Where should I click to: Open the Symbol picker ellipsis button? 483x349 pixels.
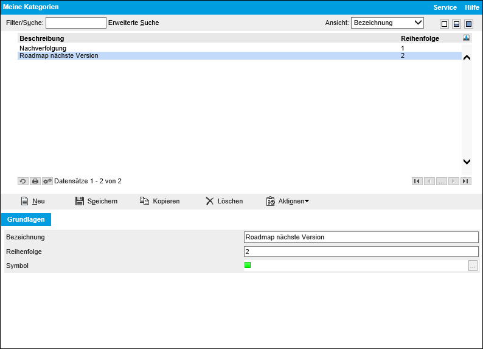tap(473, 266)
